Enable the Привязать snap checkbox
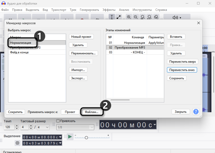This screenshot has width=215, height=153. 58,121
